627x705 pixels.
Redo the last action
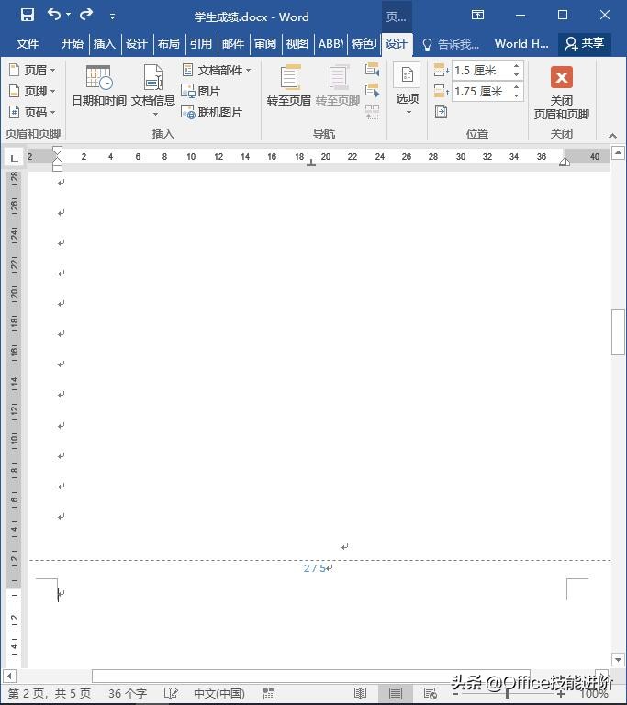[x=86, y=15]
